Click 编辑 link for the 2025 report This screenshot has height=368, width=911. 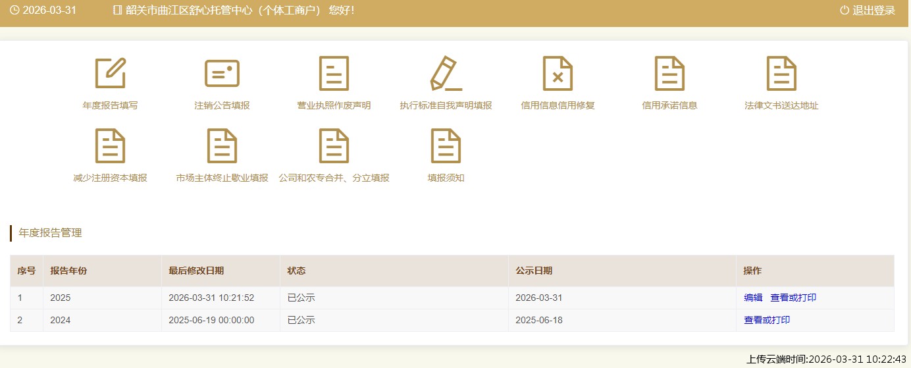[753, 298]
